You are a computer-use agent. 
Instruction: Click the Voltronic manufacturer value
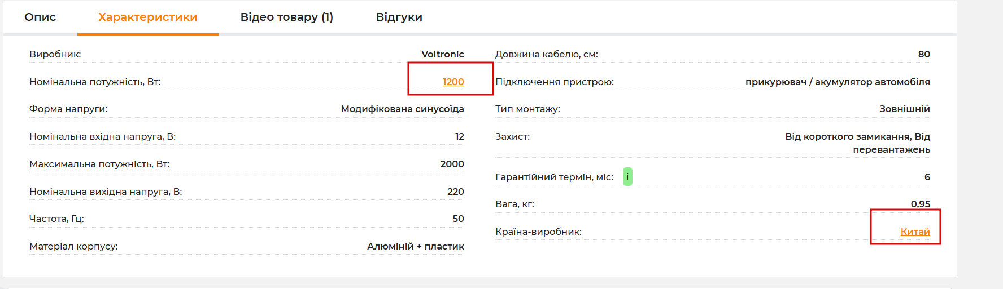click(443, 54)
